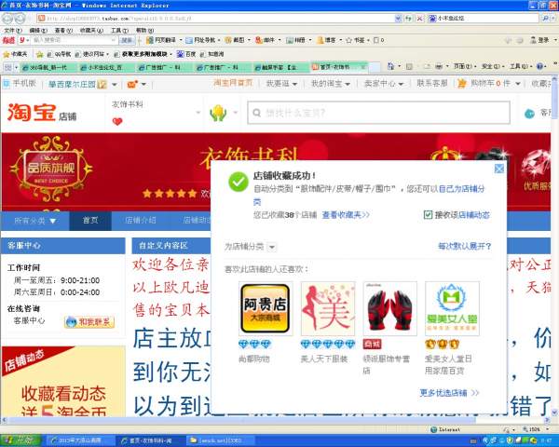
Task: Click the horizontal page scrollbar
Action: (240, 421)
